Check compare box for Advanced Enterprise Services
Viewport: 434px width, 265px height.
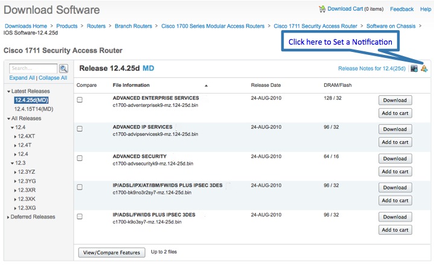pyautogui.click(x=80, y=100)
